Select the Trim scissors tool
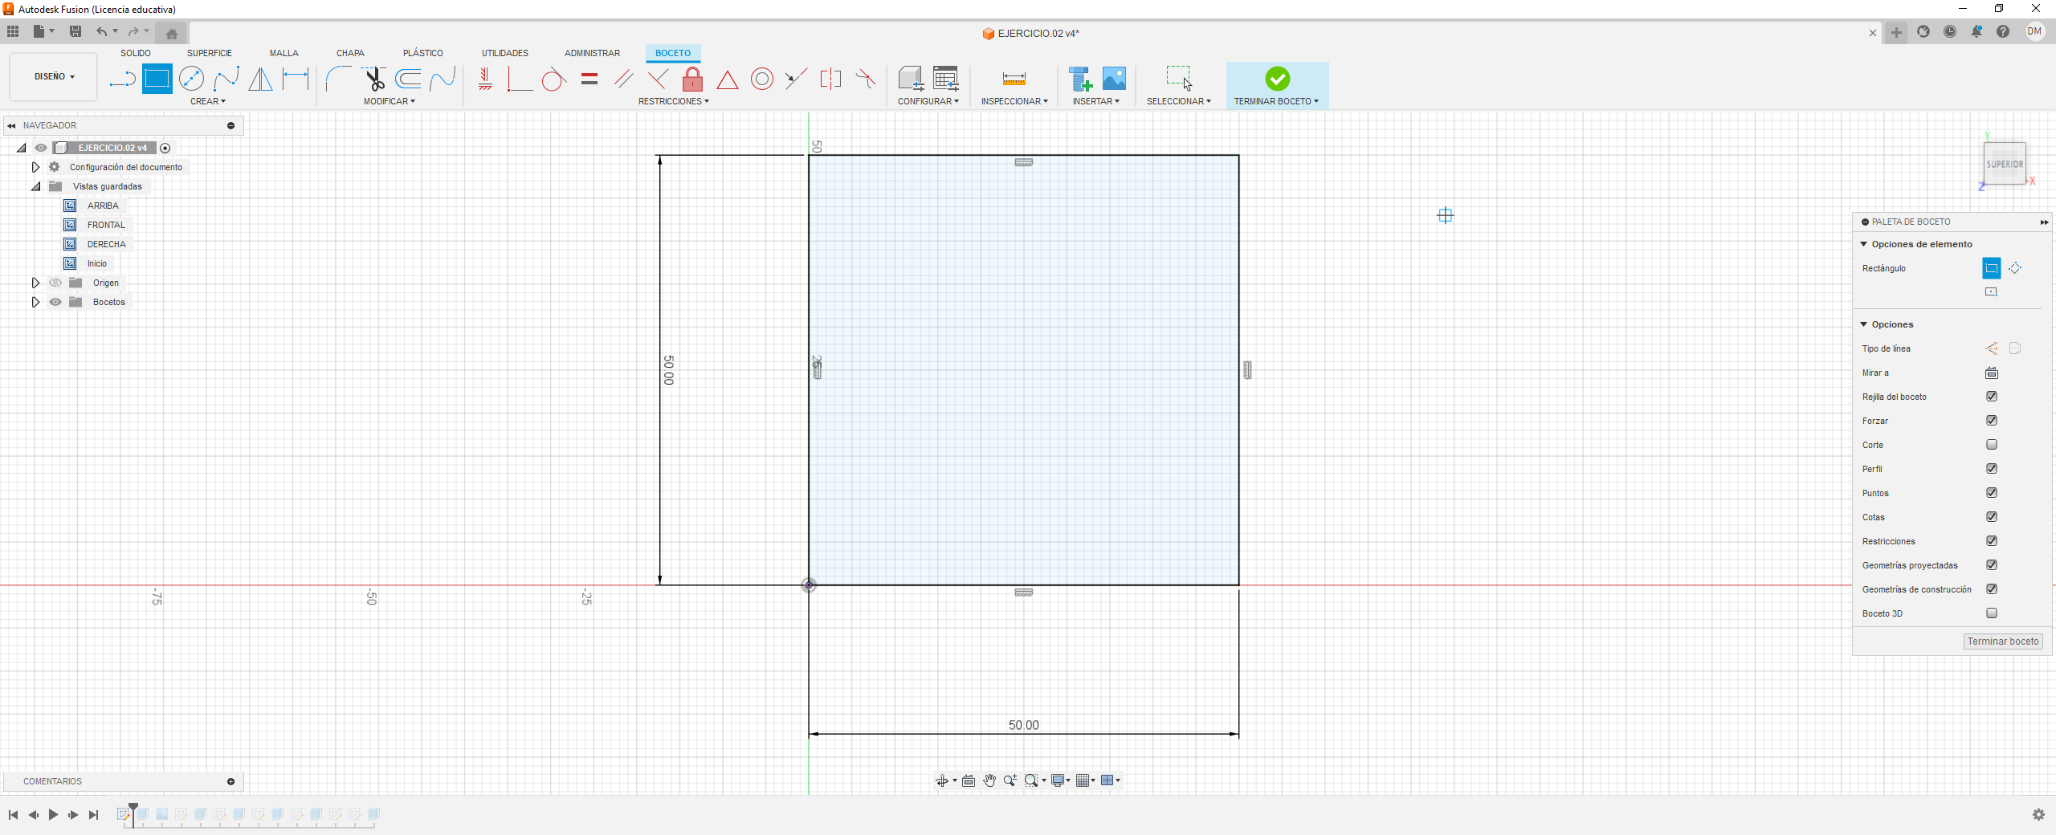The image size is (2056, 835). coord(374,79)
